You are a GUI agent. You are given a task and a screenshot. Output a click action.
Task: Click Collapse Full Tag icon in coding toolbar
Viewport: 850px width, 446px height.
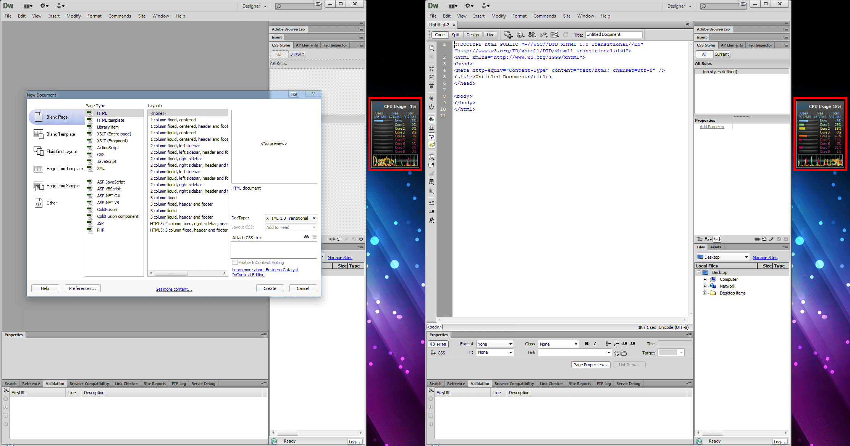tap(431, 69)
